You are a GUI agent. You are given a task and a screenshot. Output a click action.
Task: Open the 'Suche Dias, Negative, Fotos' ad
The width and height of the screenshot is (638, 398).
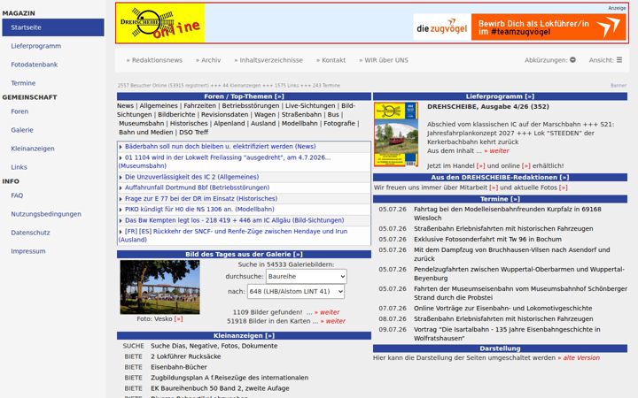[x=214, y=346]
